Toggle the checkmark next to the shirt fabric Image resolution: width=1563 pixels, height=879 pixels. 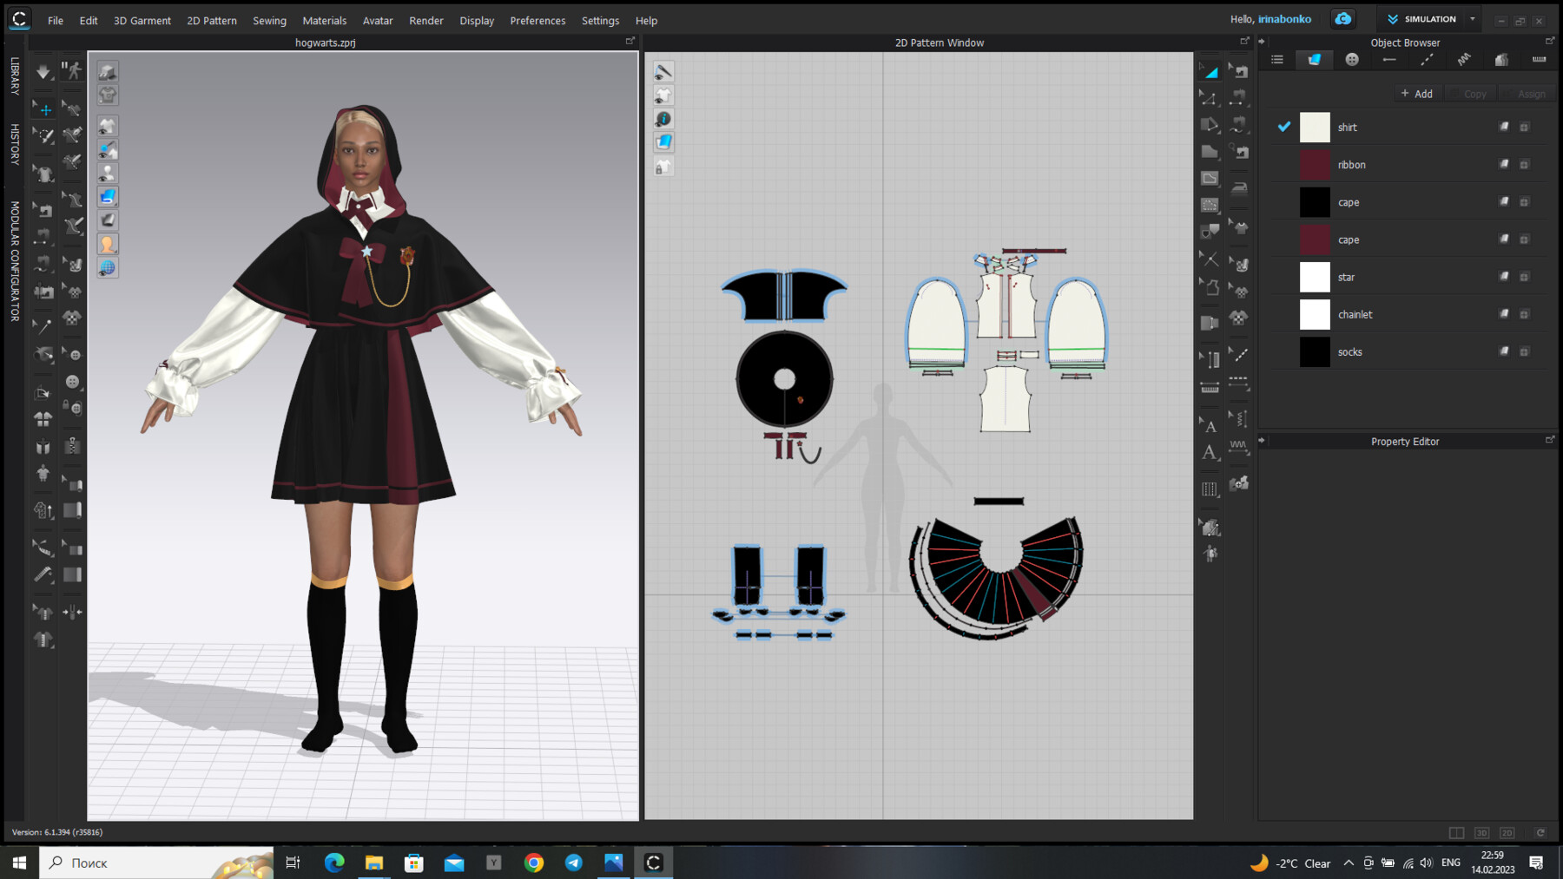pyautogui.click(x=1283, y=127)
